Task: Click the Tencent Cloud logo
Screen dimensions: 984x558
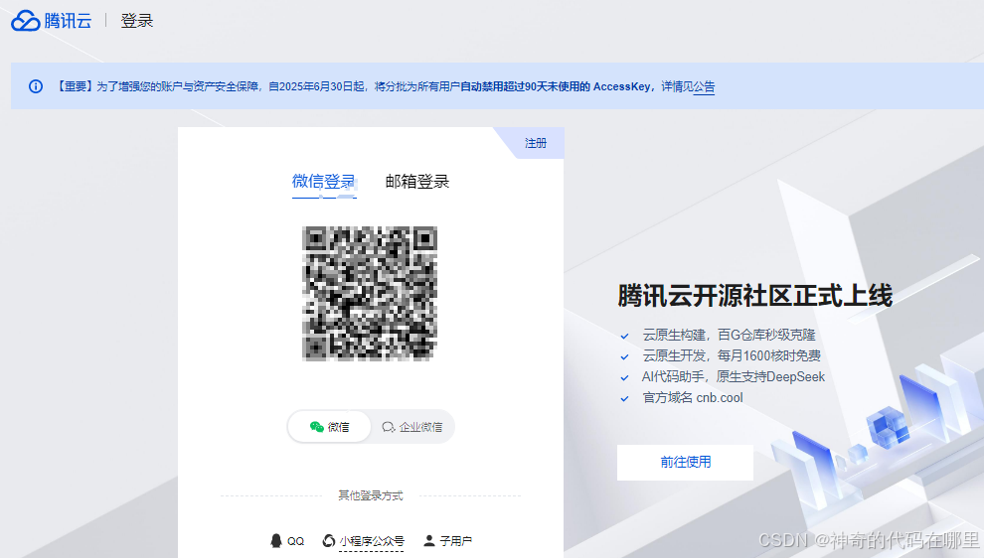Action: 52,21
